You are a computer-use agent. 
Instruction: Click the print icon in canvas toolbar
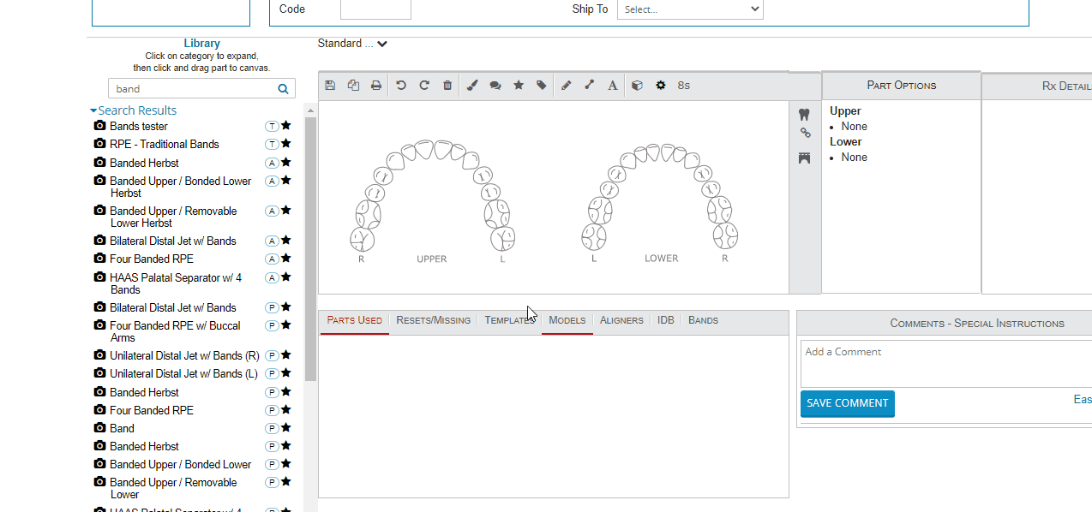pyautogui.click(x=376, y=86)
